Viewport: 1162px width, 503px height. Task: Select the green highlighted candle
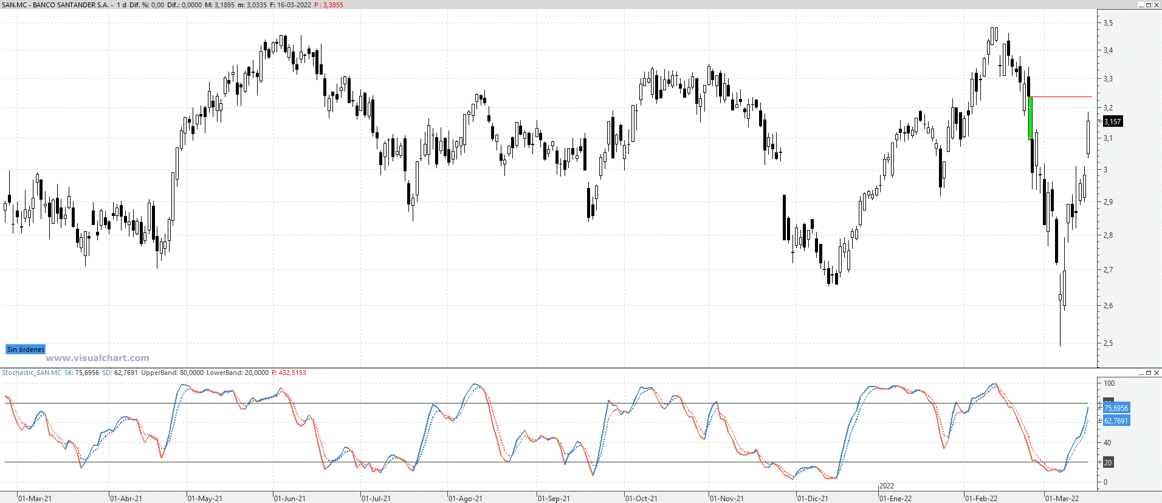pos(1030,118)
